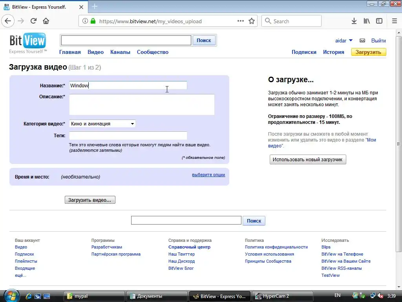Click the Выйти logout link
402x302 pixels.
378,41
